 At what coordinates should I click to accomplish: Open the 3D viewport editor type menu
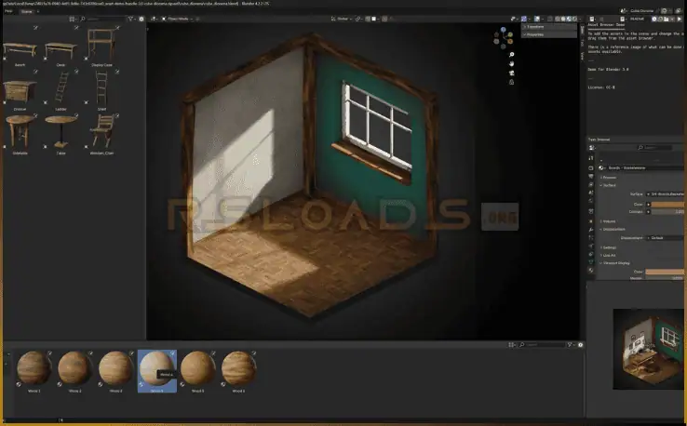[154, 19]
